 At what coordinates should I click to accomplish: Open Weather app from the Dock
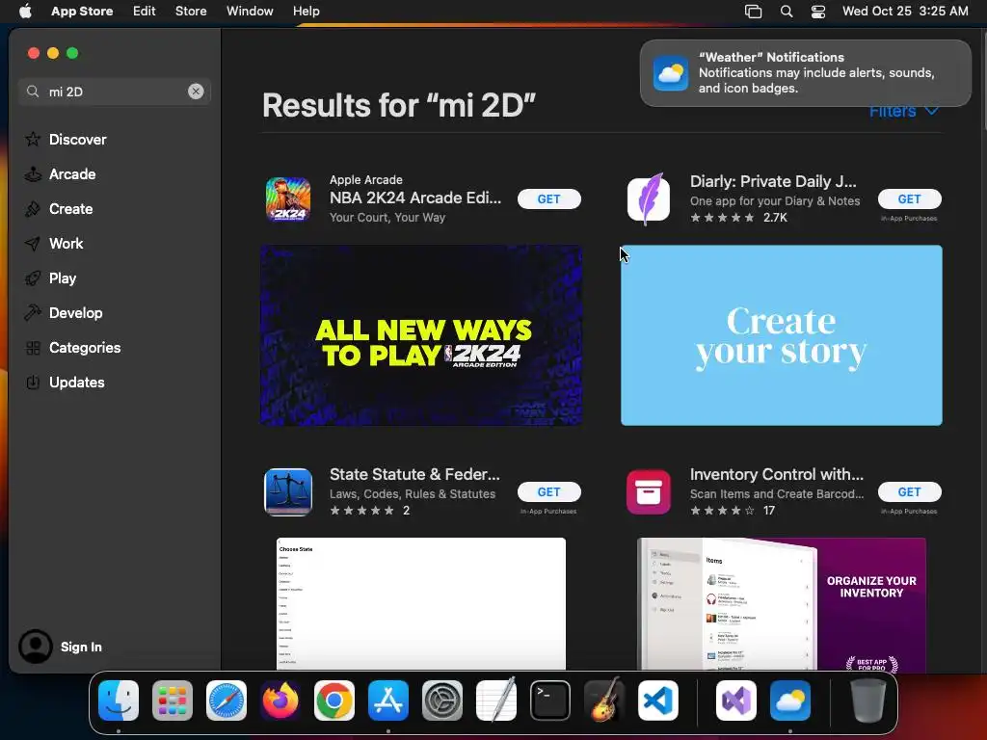point(790,700)
